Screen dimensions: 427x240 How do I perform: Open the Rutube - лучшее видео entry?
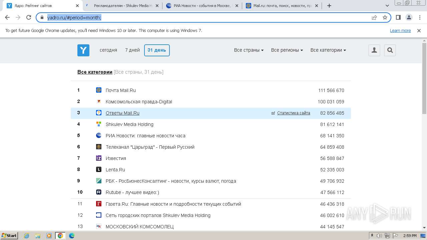(x=132, y=192)
